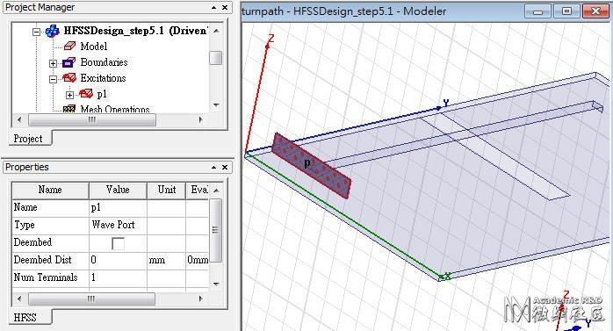The width and height of the screenshot is (613, 331).
Task: Click the Deembed Dist value field
Action: click(118, 260)
